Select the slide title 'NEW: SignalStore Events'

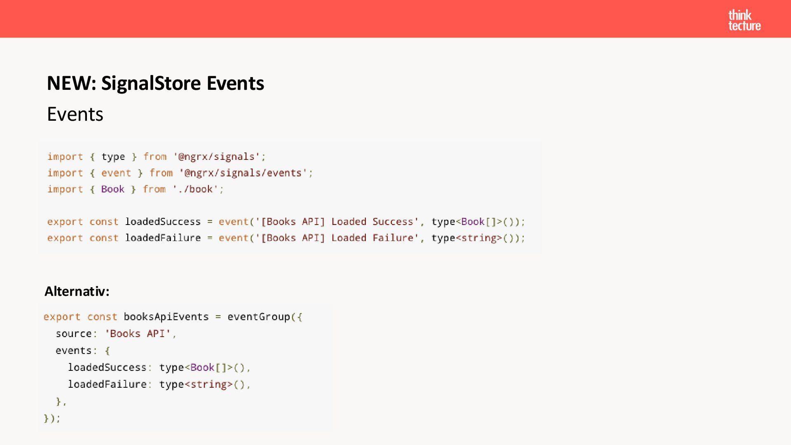click(x=155, y=83)
